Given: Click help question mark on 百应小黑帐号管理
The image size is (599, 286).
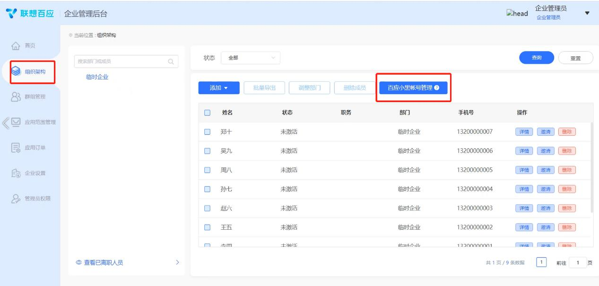Looking at the screenshot, I should click(436, 88).
